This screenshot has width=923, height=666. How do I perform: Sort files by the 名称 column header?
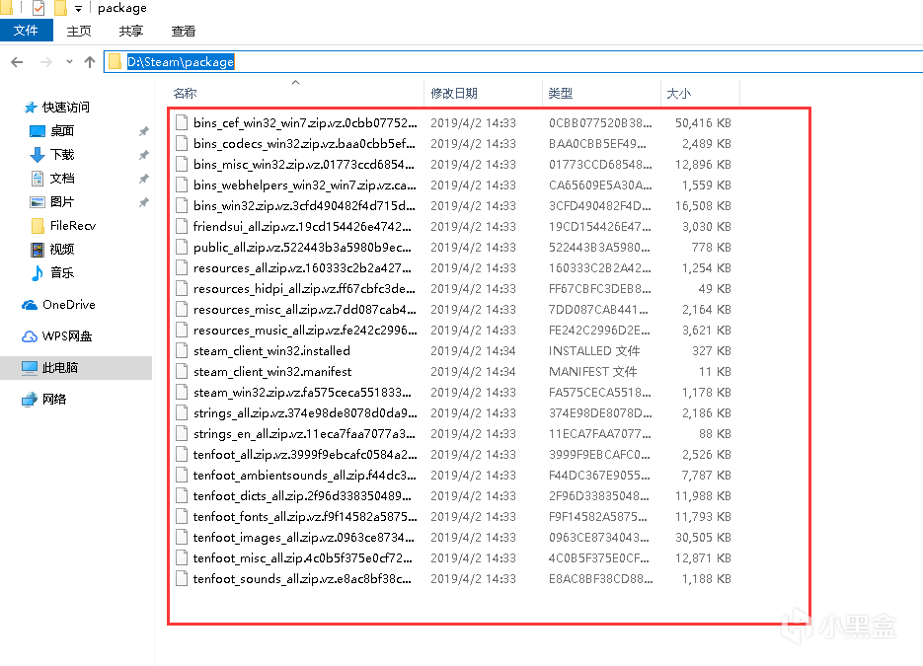185,94
